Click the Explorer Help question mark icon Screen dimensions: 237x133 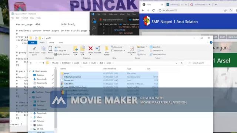[x=211, y=42]
